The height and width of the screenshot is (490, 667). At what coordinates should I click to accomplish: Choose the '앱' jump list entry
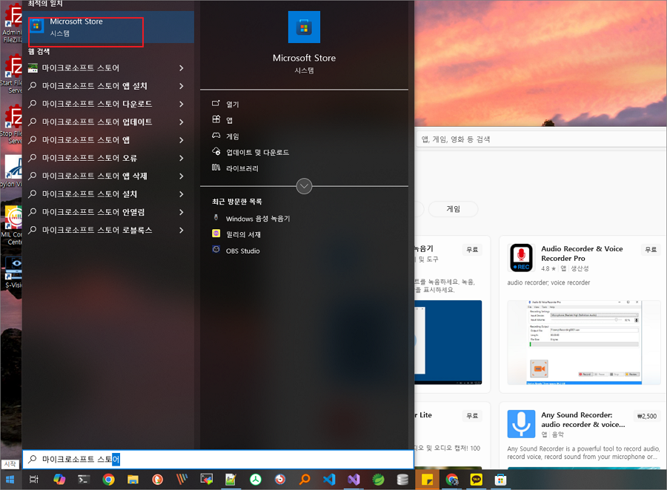229,120
